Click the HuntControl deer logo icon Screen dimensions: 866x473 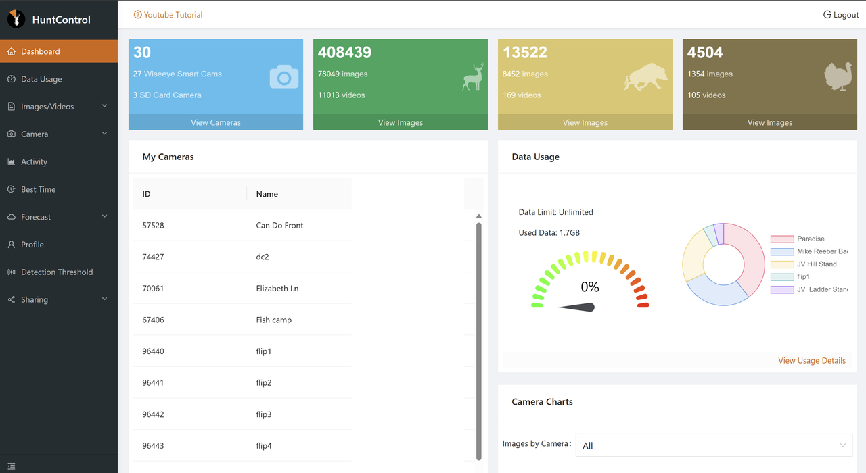16,19
